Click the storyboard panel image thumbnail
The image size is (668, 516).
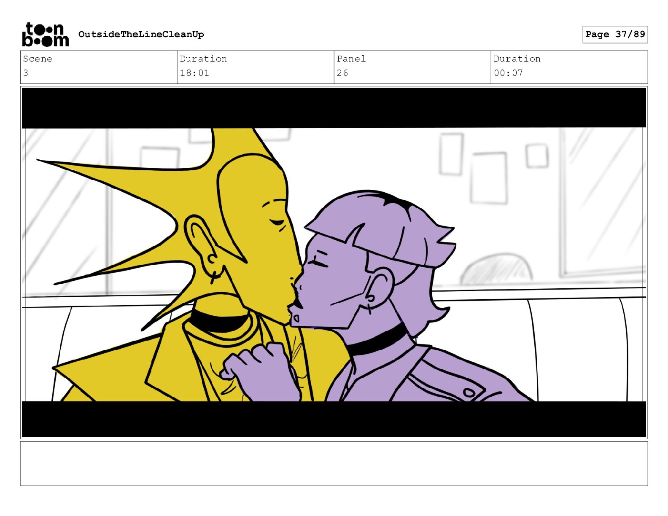pos(334,262)
